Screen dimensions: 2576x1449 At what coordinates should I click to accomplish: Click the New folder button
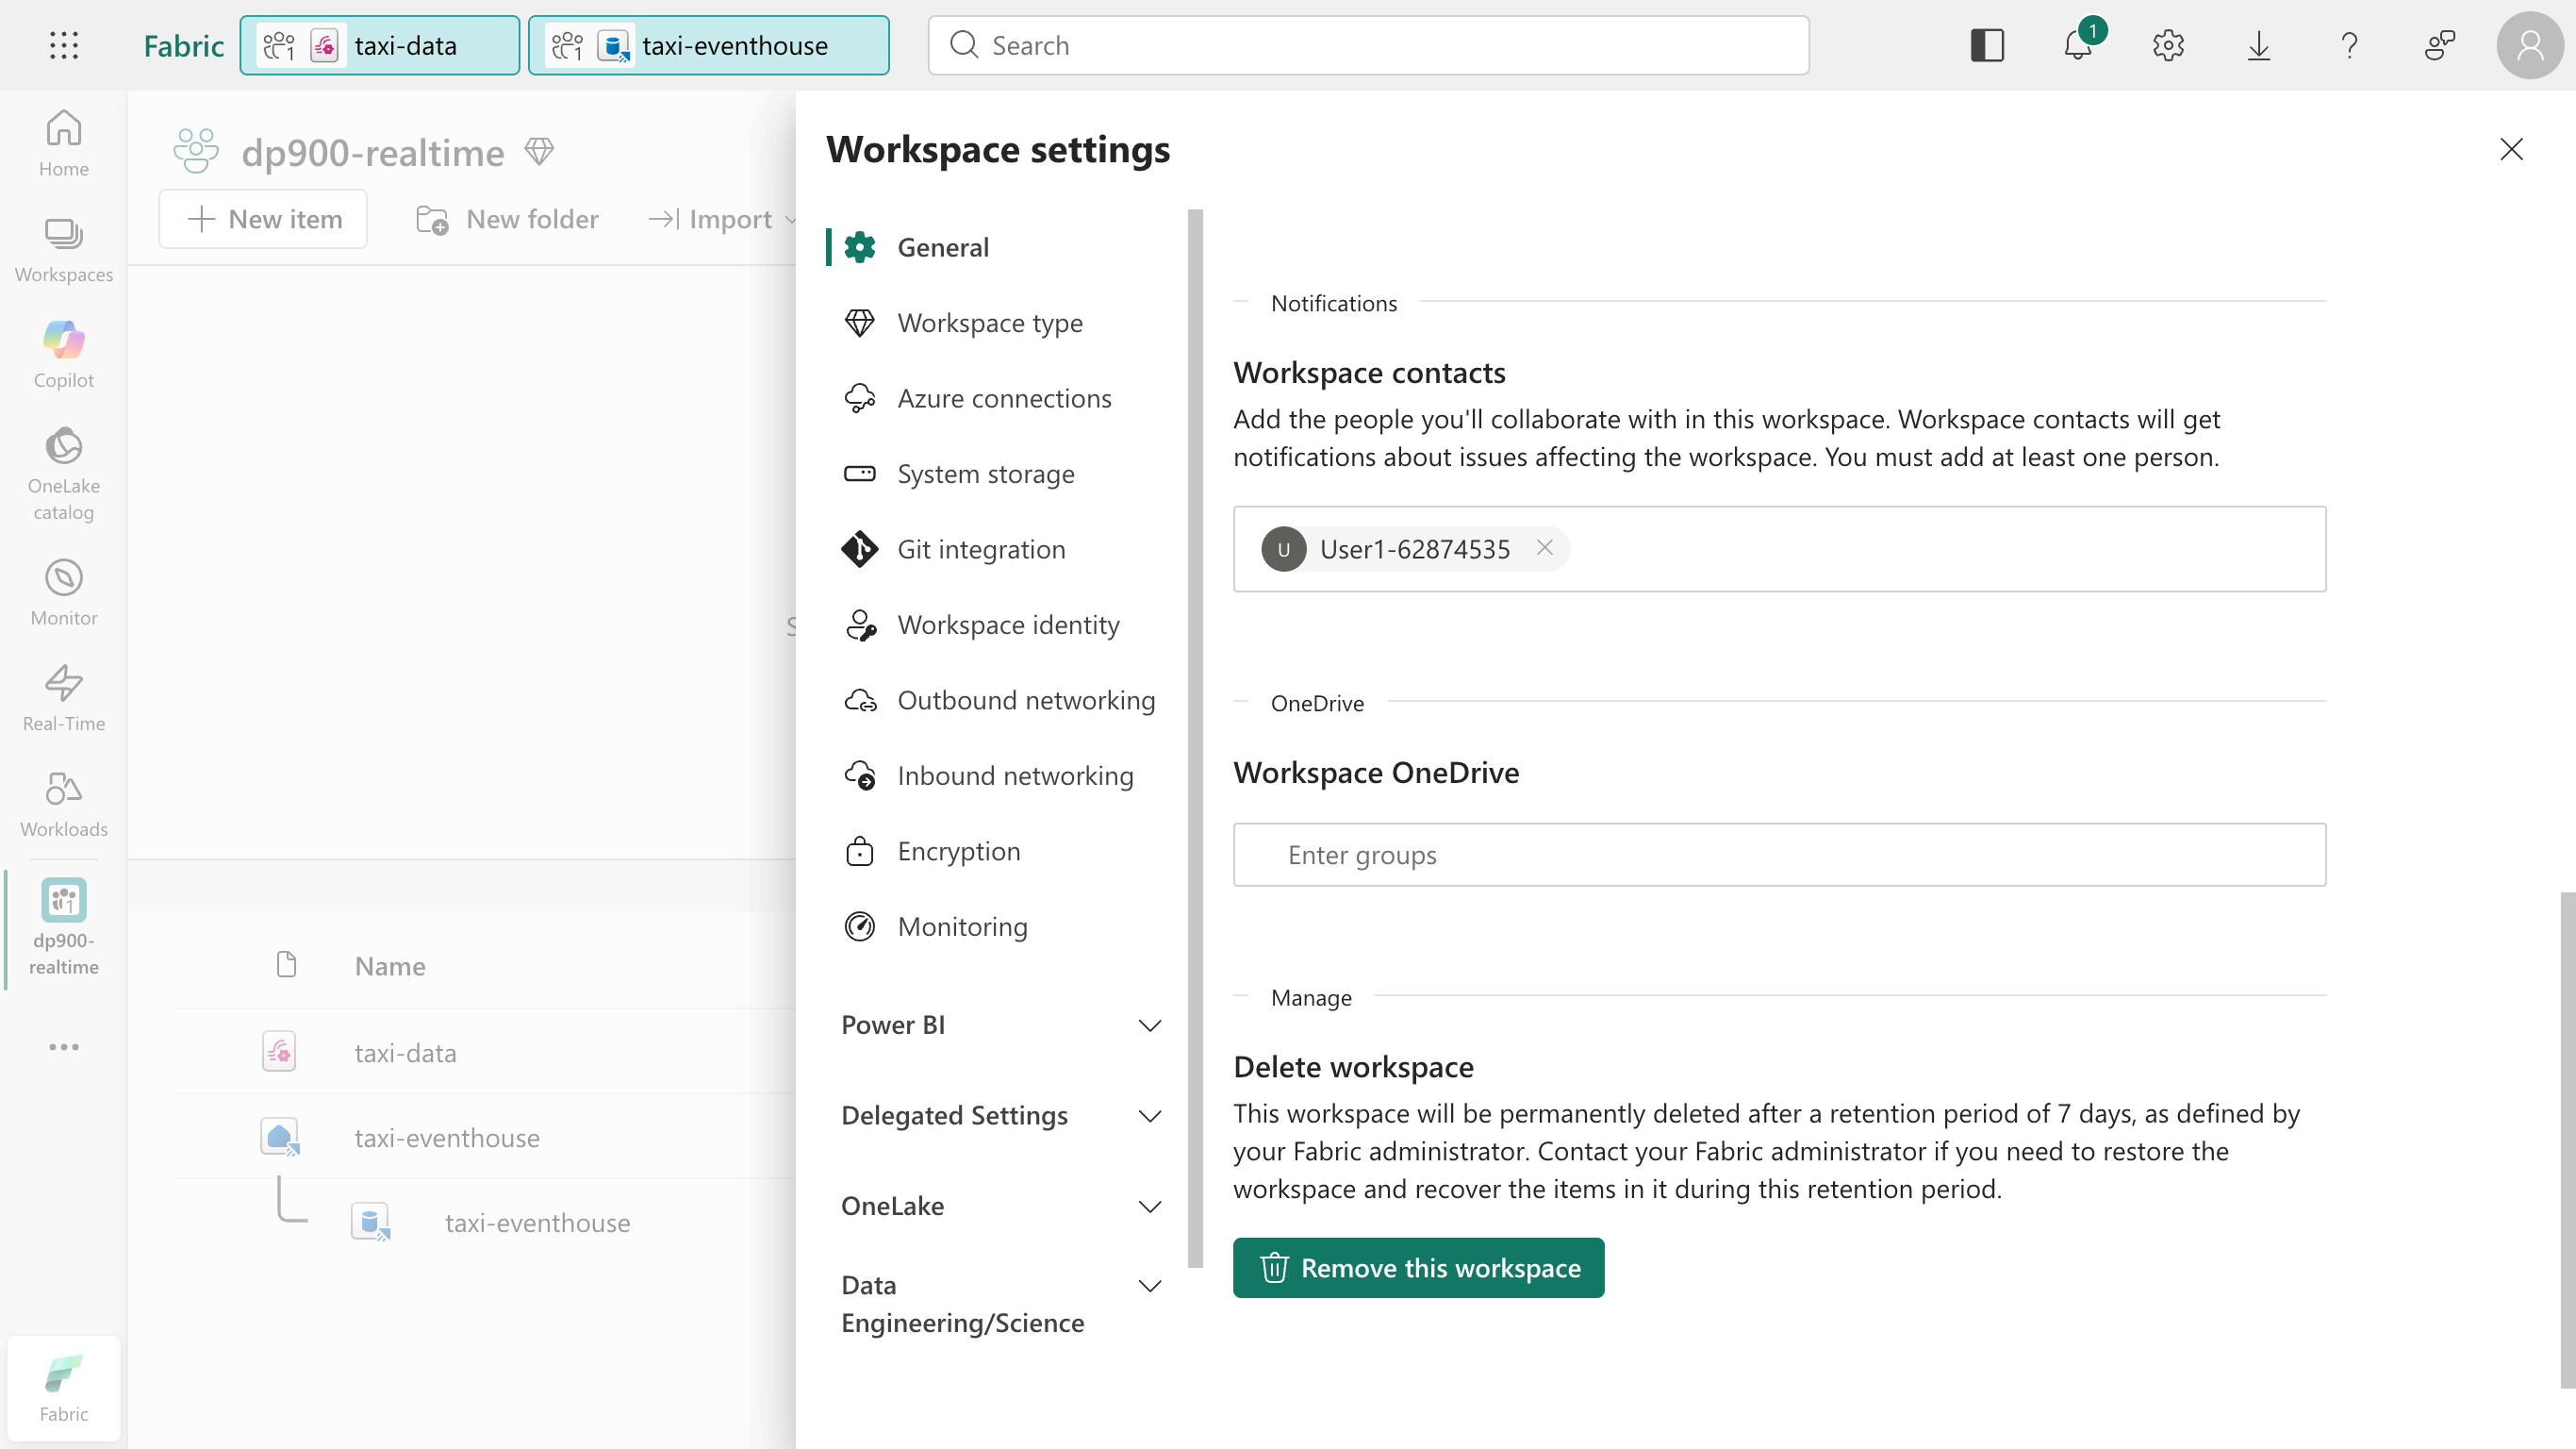click(x=507, y=219)
